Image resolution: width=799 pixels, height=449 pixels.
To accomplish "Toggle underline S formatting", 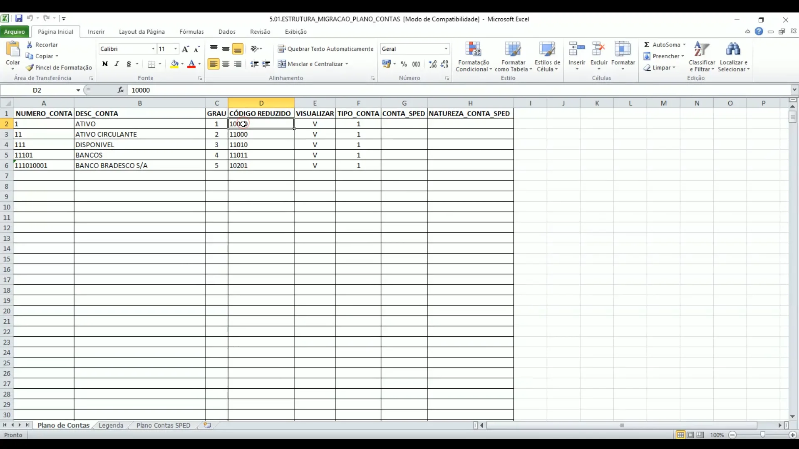I will coord(129,64).
